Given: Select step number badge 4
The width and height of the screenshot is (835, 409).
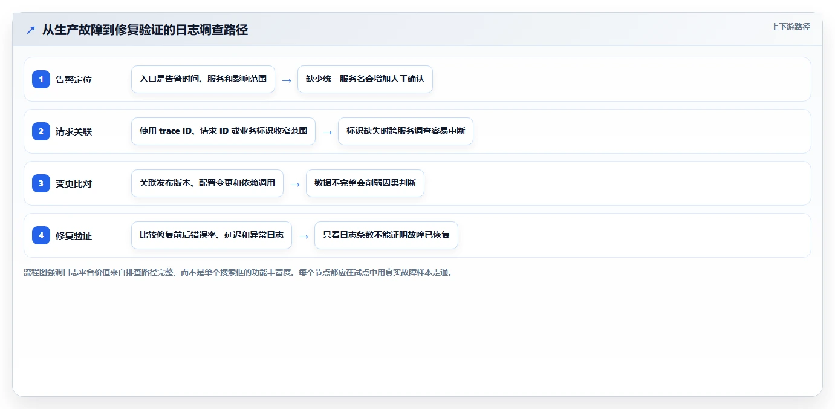Looking at the screenshot, I should (x=41, y=235).
